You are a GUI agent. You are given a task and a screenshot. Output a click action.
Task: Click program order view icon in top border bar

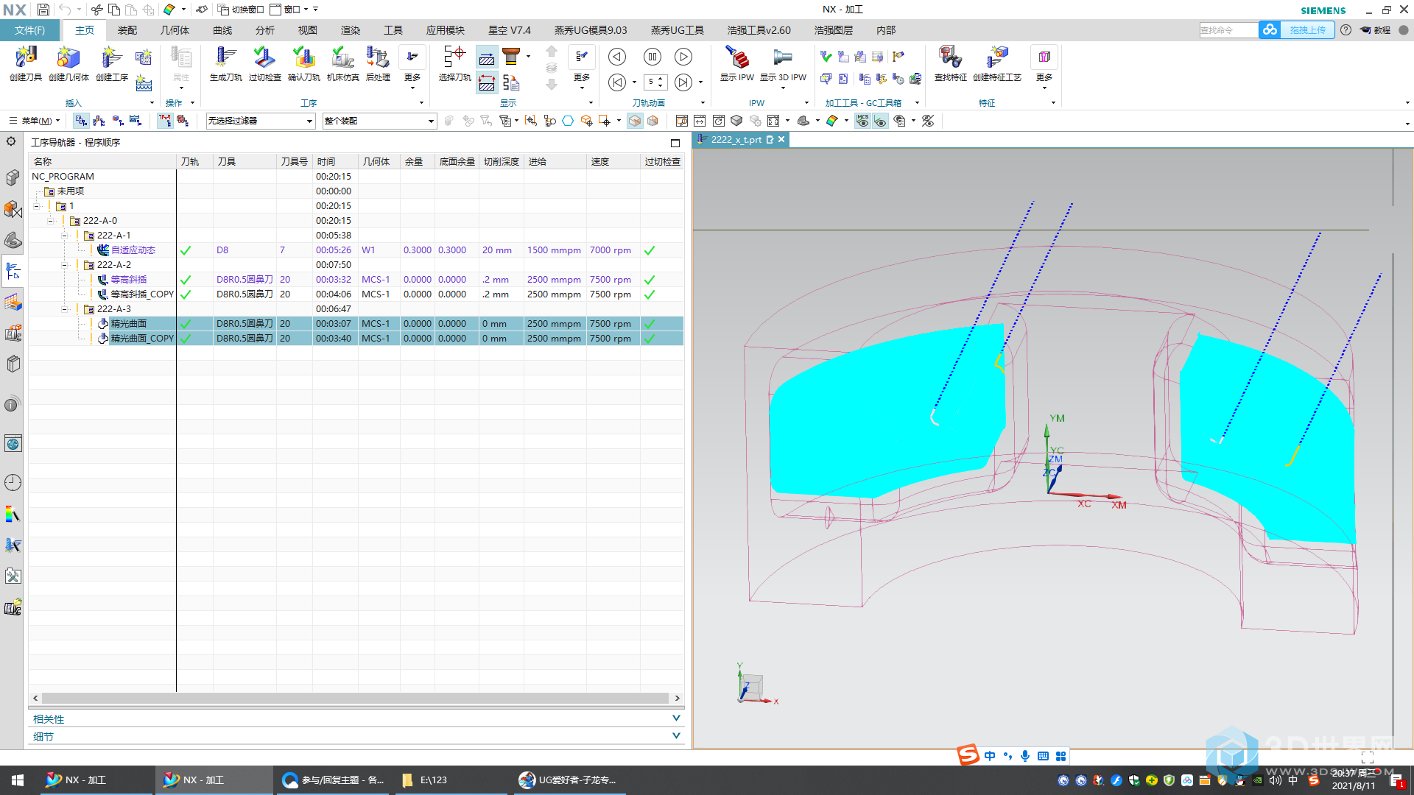(x=81, y=121)
